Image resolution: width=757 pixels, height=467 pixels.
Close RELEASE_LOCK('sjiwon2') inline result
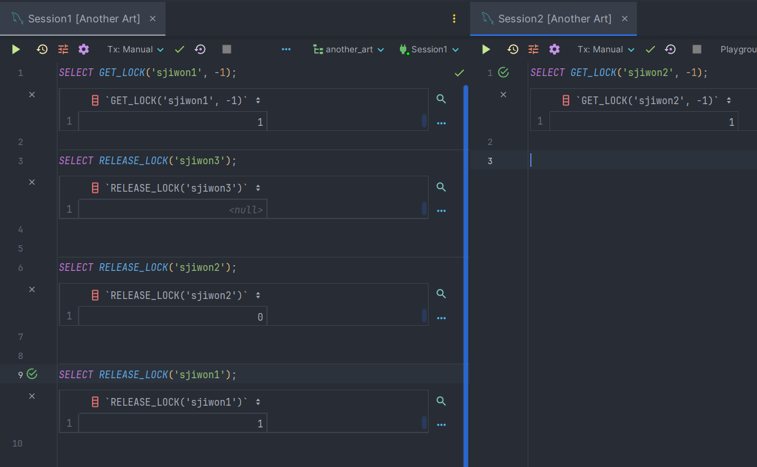[x=32, y=289]
